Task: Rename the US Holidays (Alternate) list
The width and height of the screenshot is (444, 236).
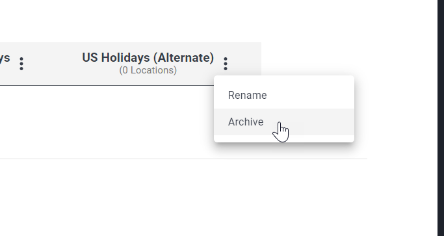Action: (283, 95)
